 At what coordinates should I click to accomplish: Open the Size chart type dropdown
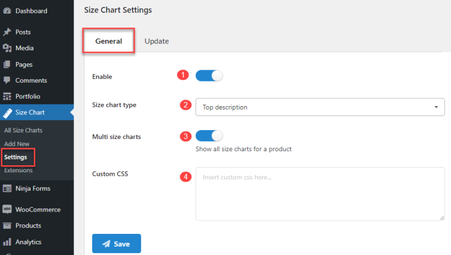(x=319, y=107)
